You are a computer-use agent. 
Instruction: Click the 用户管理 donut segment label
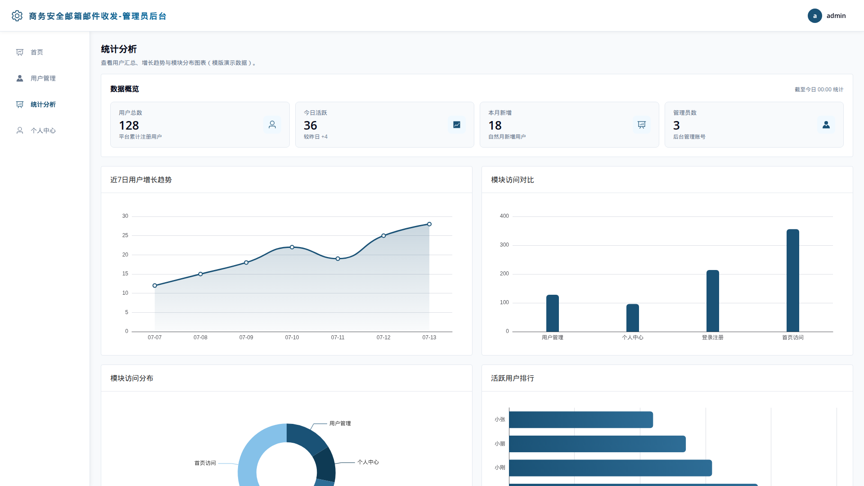[x=340, y=424]
